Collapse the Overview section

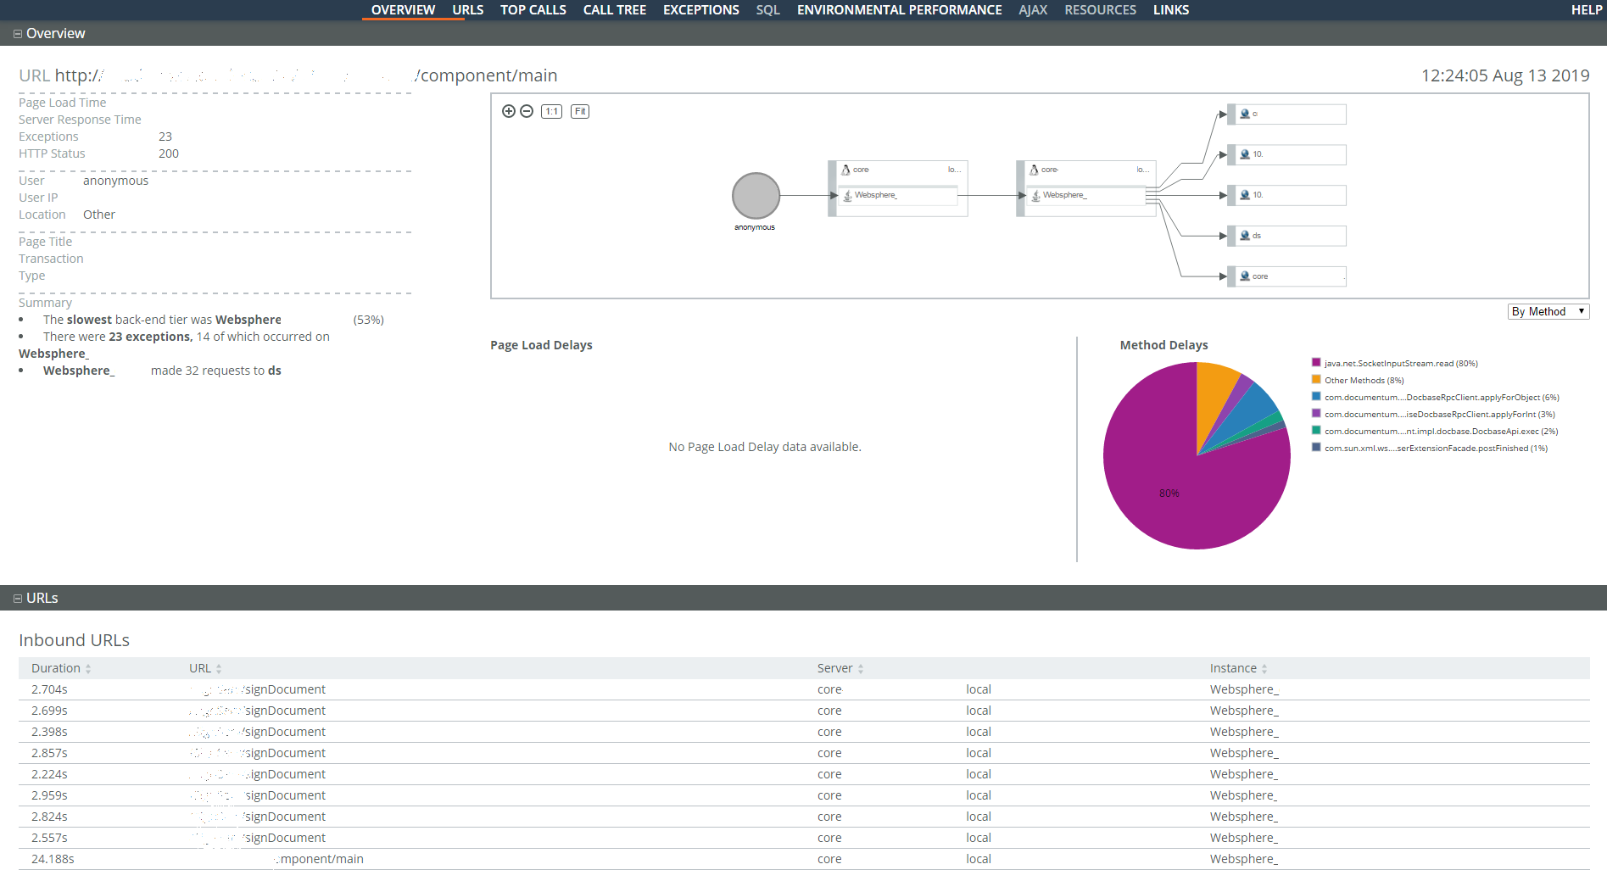[18, 34]
